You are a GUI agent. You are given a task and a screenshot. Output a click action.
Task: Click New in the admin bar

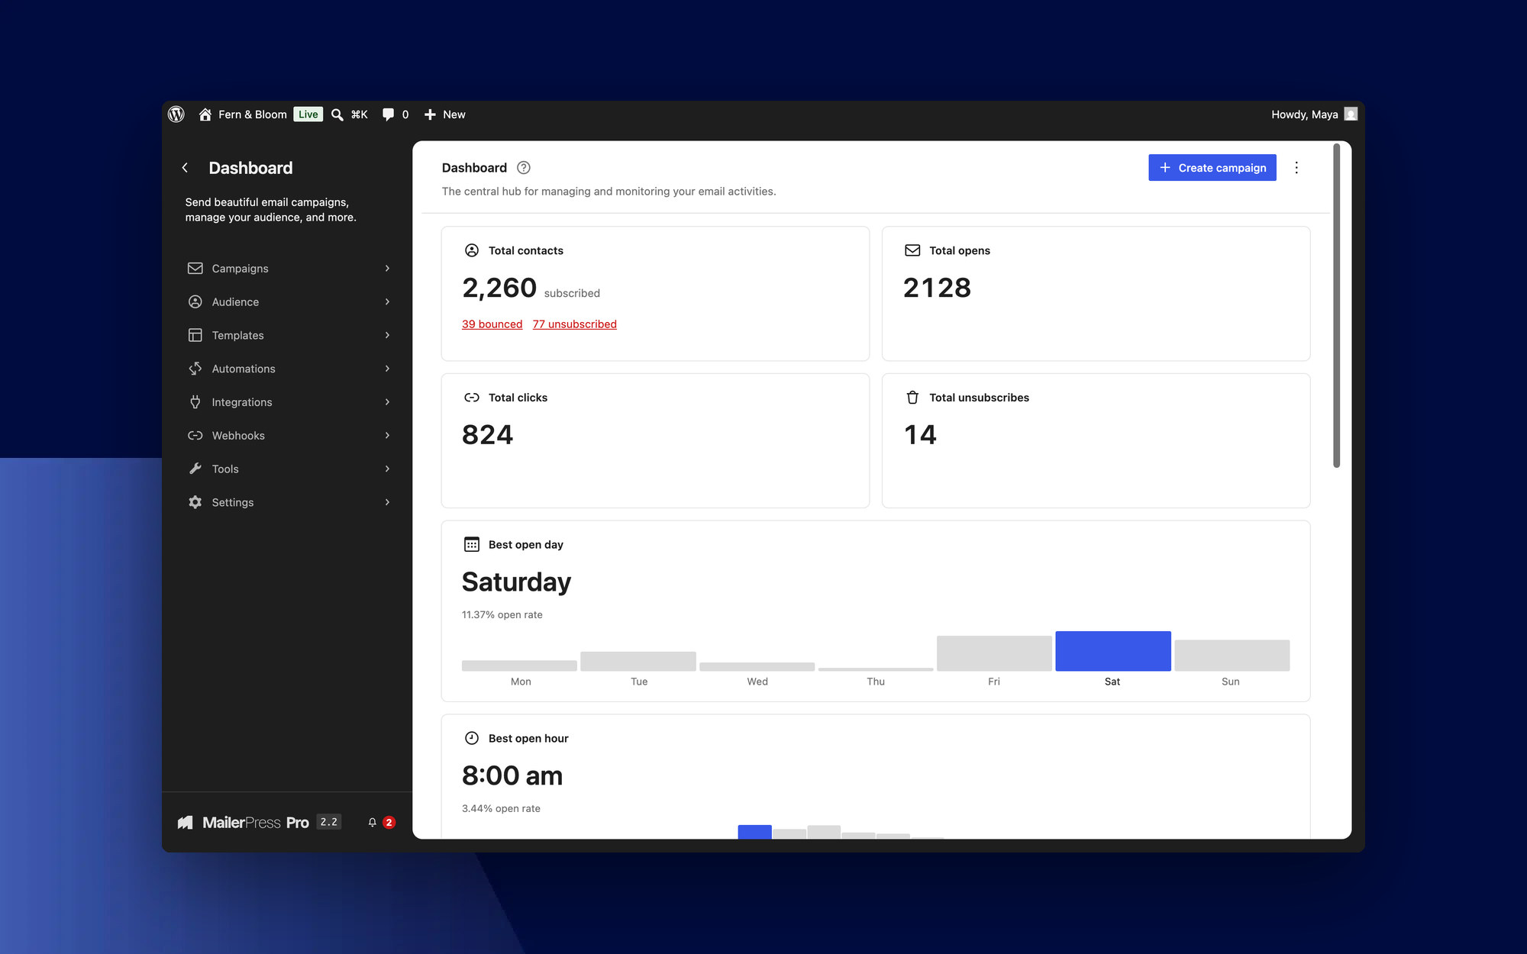click(x=454, y=114)
